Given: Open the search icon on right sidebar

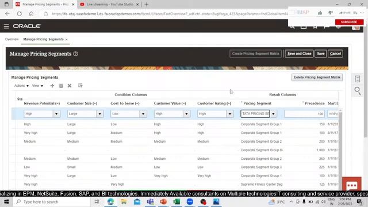Looking at the screenshot, I should coord(358,91).
